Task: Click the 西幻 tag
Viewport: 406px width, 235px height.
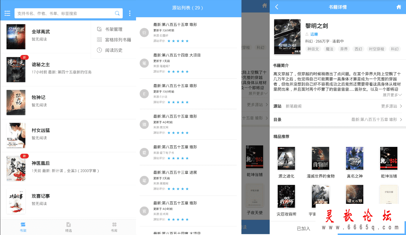Action: [x=358, y=49]
